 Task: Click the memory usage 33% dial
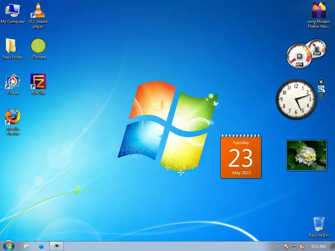pos(317,48)
